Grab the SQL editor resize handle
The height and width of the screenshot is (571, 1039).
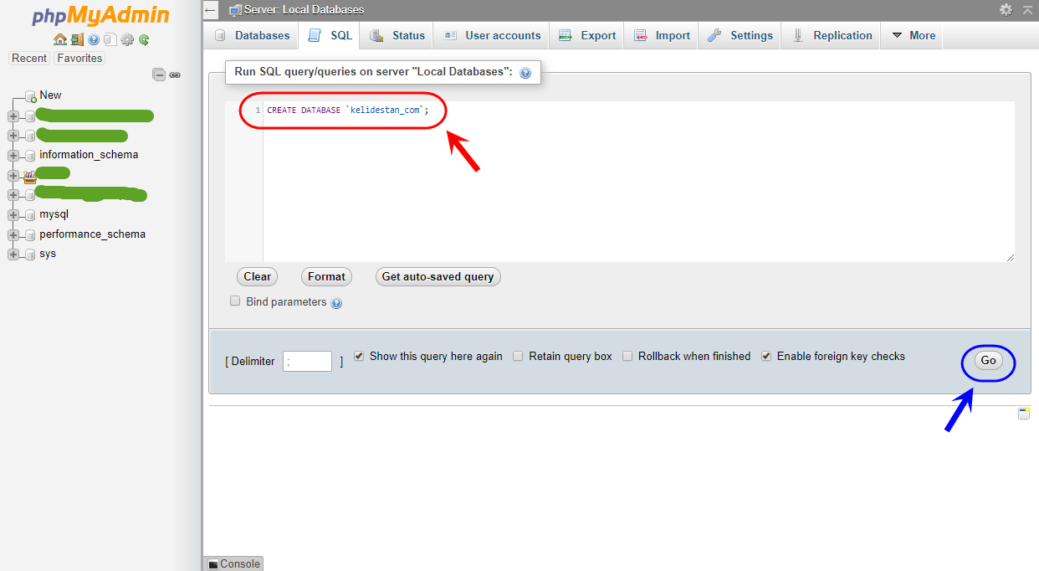[1011, 259]
